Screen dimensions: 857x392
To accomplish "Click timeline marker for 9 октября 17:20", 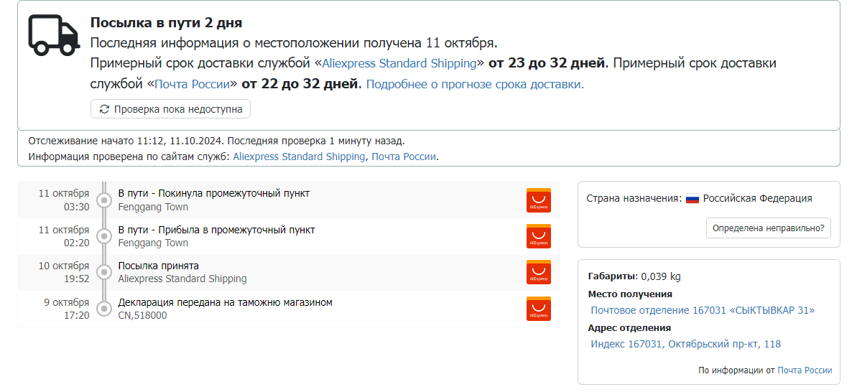I will click(103, 309).
